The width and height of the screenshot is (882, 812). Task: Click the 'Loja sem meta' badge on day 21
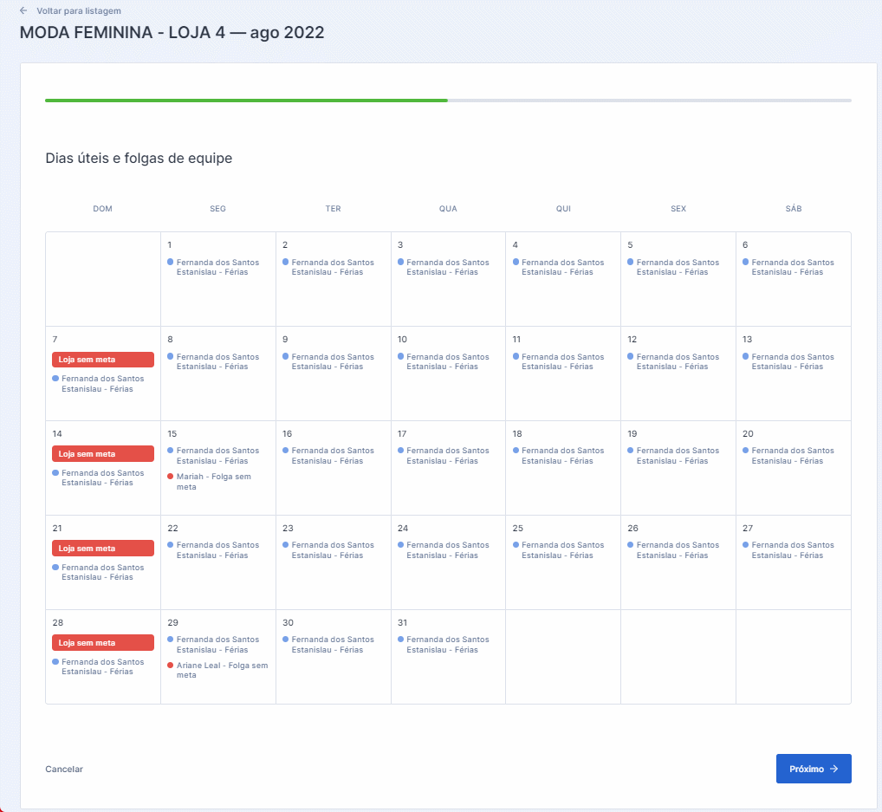pos(103,549)
